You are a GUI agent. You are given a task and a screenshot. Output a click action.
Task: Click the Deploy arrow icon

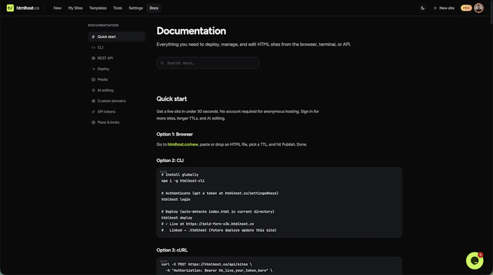pos(94,69)
